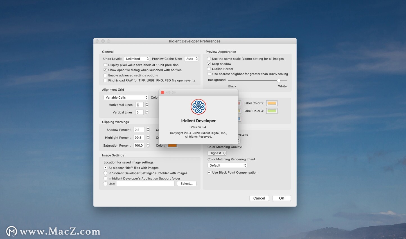
Task: Open the Label Color 2 swatch
Action: pyautogui.click(x=272, y=103)
